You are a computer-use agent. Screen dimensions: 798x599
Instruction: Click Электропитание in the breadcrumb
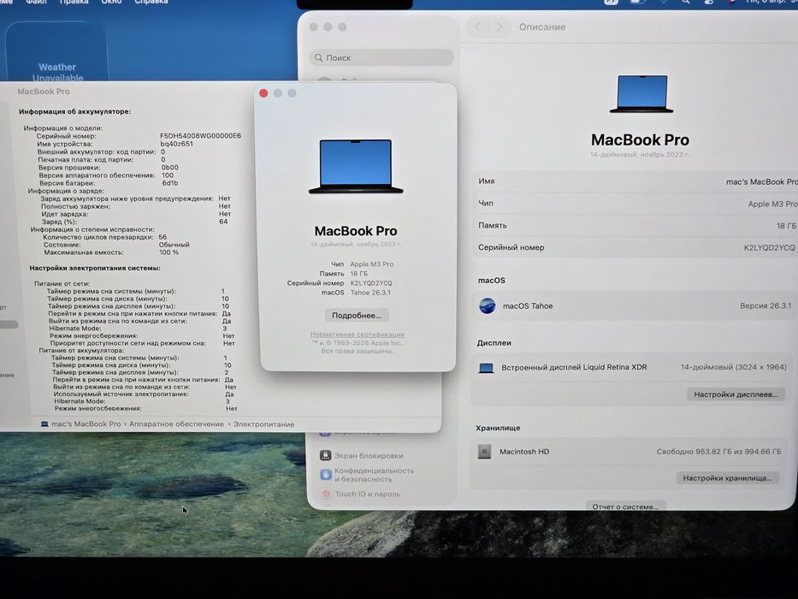pos(263,424)
